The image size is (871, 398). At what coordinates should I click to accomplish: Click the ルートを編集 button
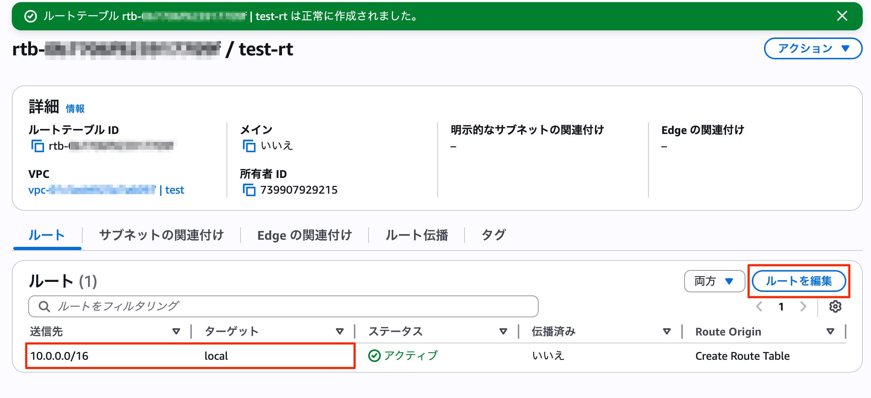(x=798, y=281)
